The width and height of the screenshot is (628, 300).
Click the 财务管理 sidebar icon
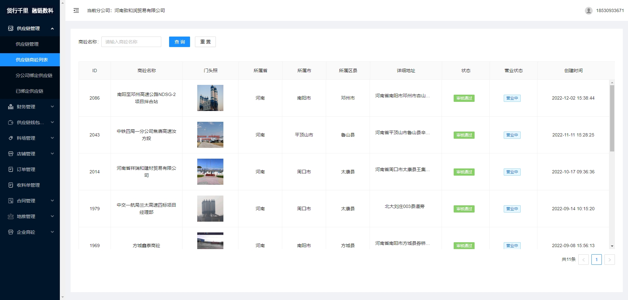(x=10, y=107)
